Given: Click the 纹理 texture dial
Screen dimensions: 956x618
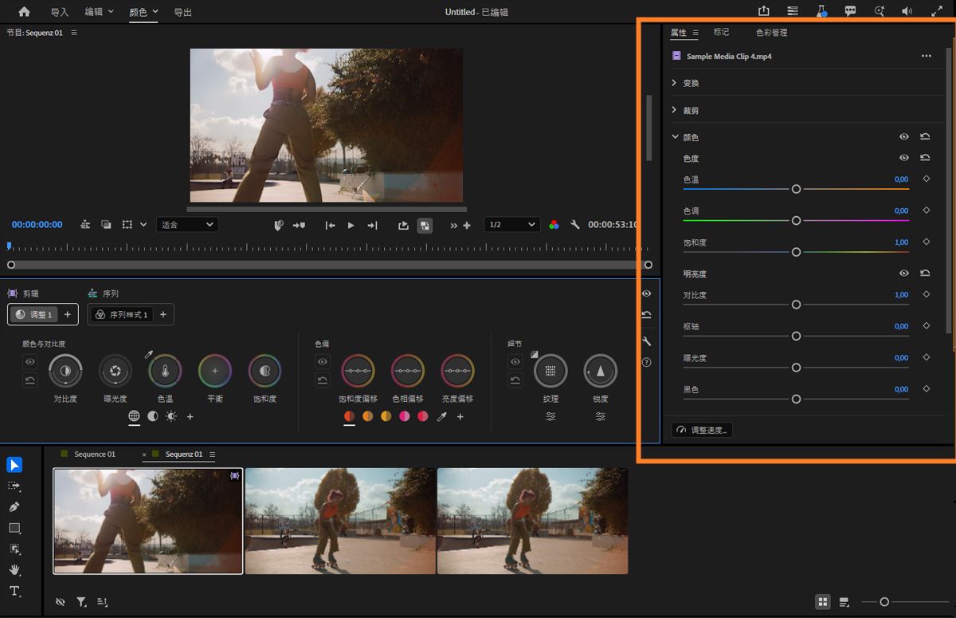Looking at the screenshot, I should 550,371.
